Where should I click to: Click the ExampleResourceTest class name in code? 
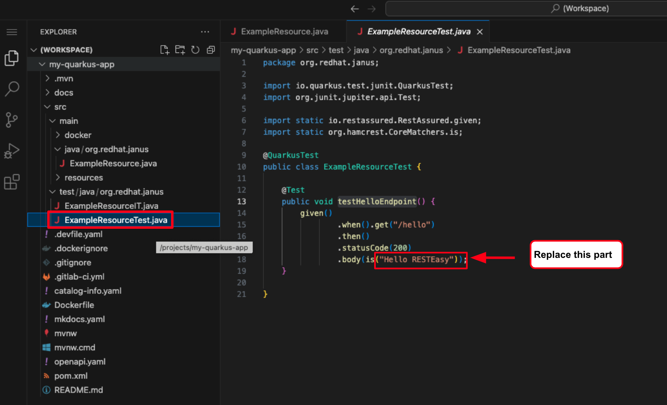(367, 167)
